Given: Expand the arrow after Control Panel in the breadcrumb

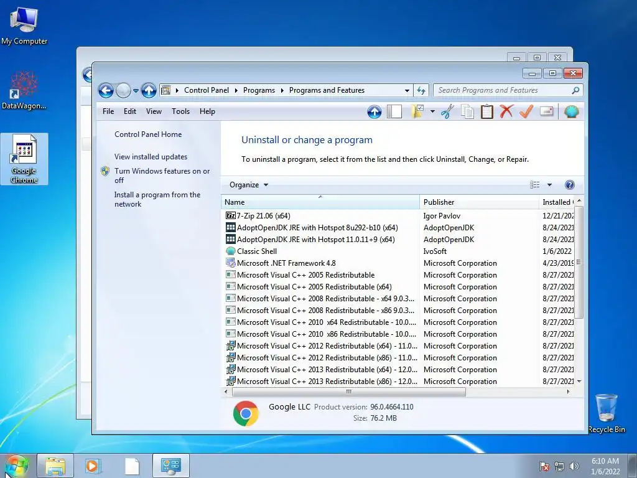Looking at the screenshot, I should coord(236,90).
